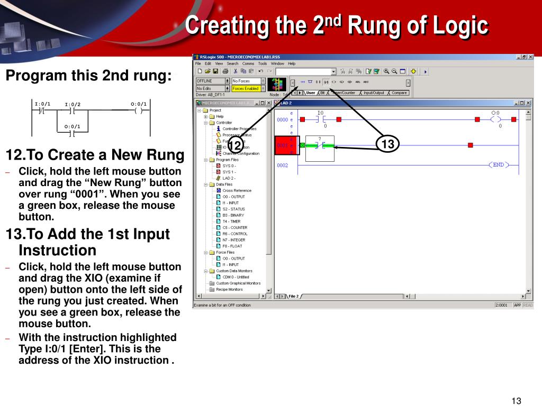Click the Copy toolbar icon
This screenshot has width=542, height=406.
(243, 71)
